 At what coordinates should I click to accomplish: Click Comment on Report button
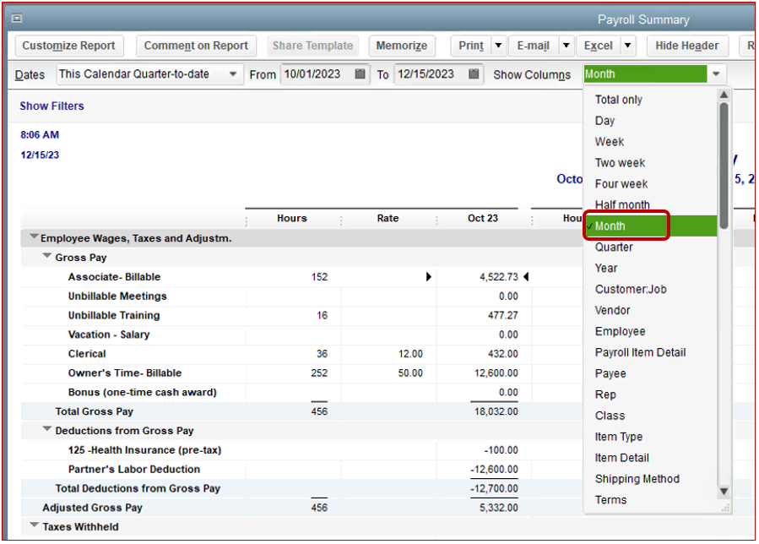coord(196,46)
